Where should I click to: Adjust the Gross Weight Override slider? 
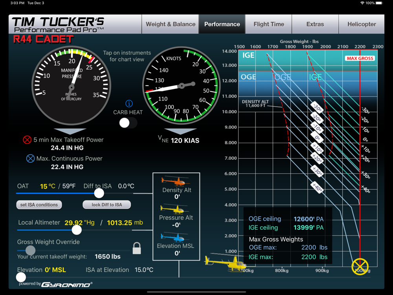(x=30, y=250)
